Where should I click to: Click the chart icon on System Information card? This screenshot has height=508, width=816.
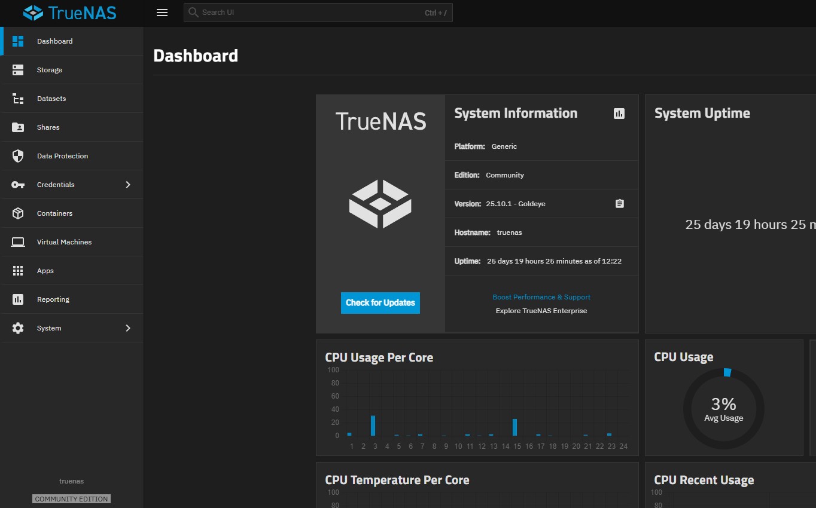coord(619,113)
